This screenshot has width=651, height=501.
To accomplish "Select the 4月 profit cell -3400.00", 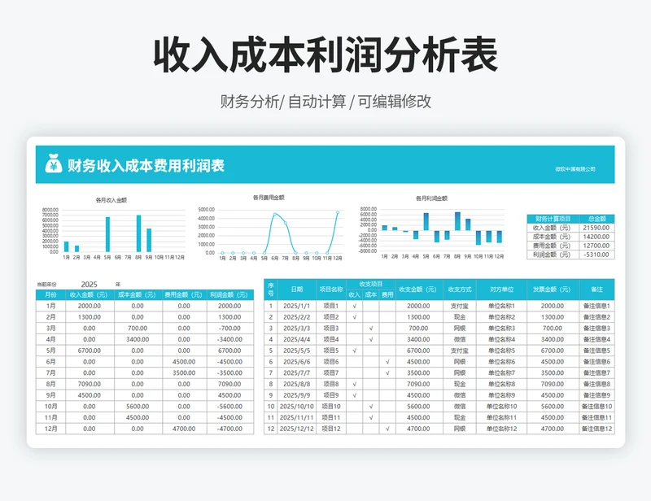I will [229, 339].
